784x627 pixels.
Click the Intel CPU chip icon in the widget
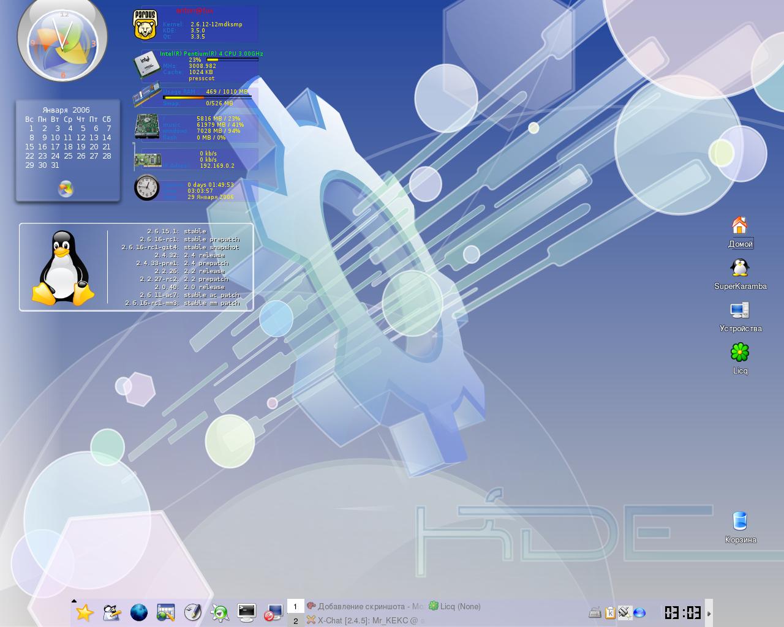click(147, 66)
